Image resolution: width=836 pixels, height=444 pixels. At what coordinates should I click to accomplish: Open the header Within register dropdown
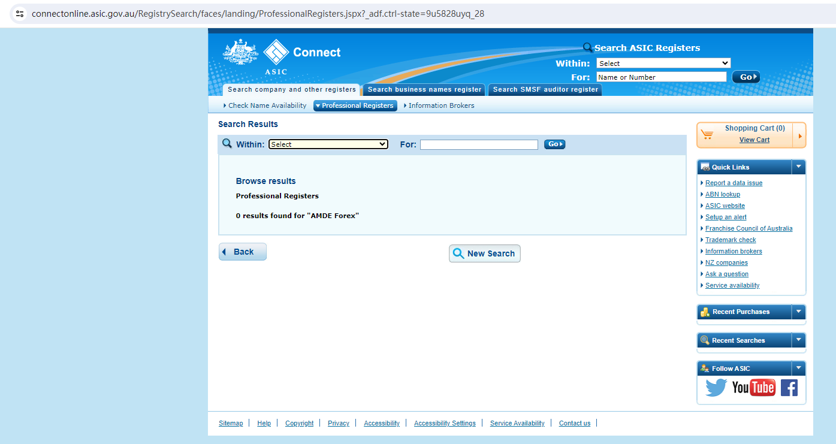(663, 63)
